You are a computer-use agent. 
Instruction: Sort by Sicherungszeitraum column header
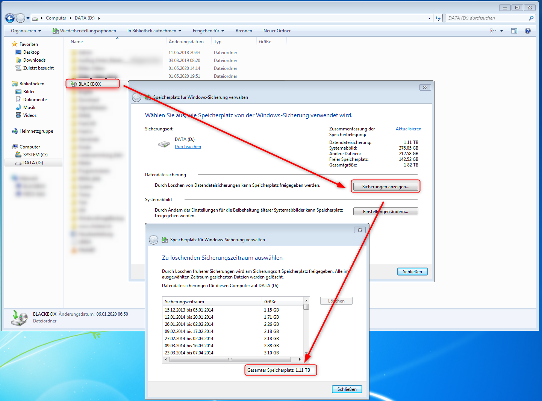coord(212,302)
